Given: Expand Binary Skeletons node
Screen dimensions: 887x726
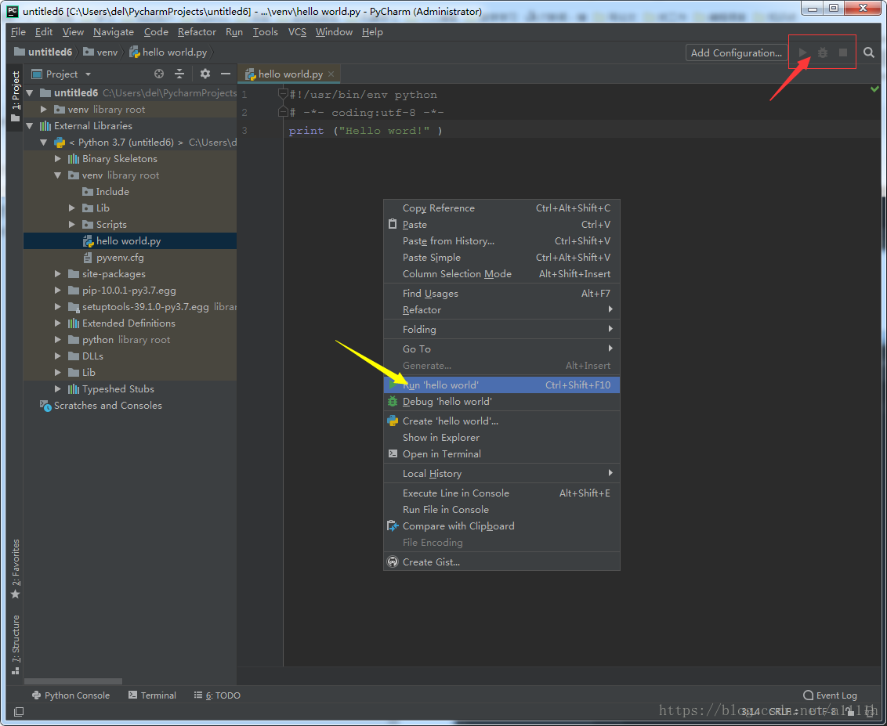Looking at the screenshot, I should click(x=58, y=158).
